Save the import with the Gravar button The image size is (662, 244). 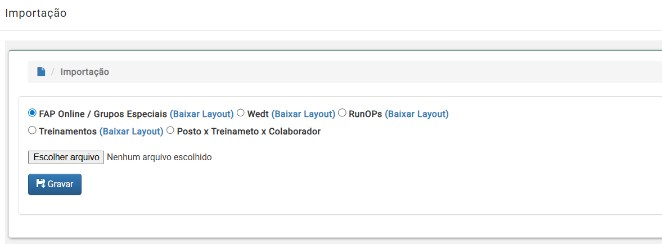pos(55,184)
